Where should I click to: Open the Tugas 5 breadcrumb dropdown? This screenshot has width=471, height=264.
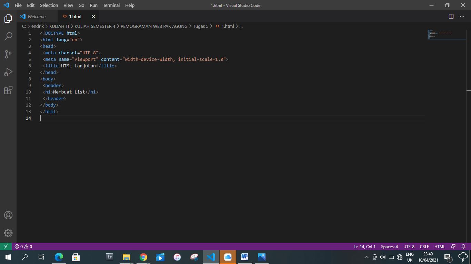click(201, 26)
